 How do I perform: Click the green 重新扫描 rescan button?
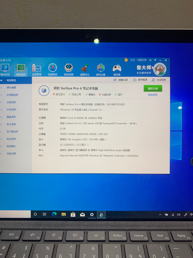tap(153, 88)
